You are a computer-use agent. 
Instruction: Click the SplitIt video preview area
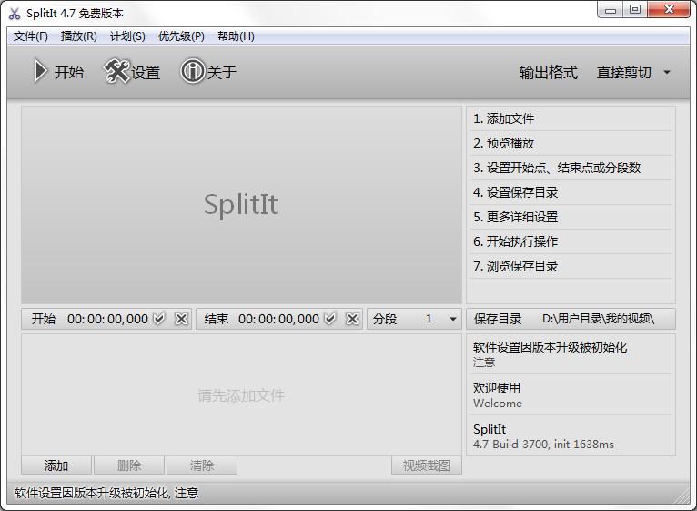click(241, 205)
